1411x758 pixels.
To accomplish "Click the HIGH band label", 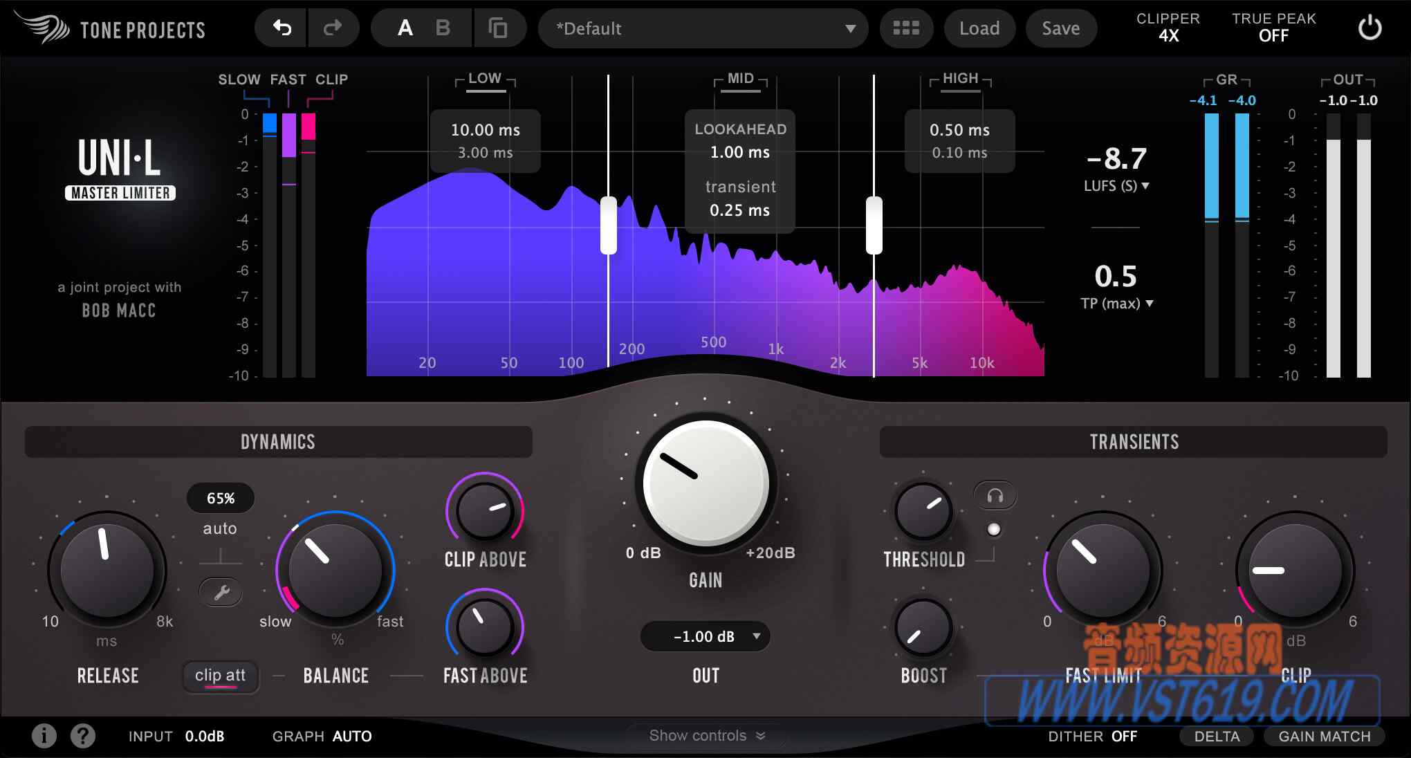I will pyautogui.click(x=960, y=78).
